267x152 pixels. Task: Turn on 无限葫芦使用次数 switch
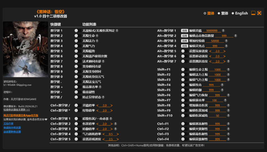[x=78, y=56]
